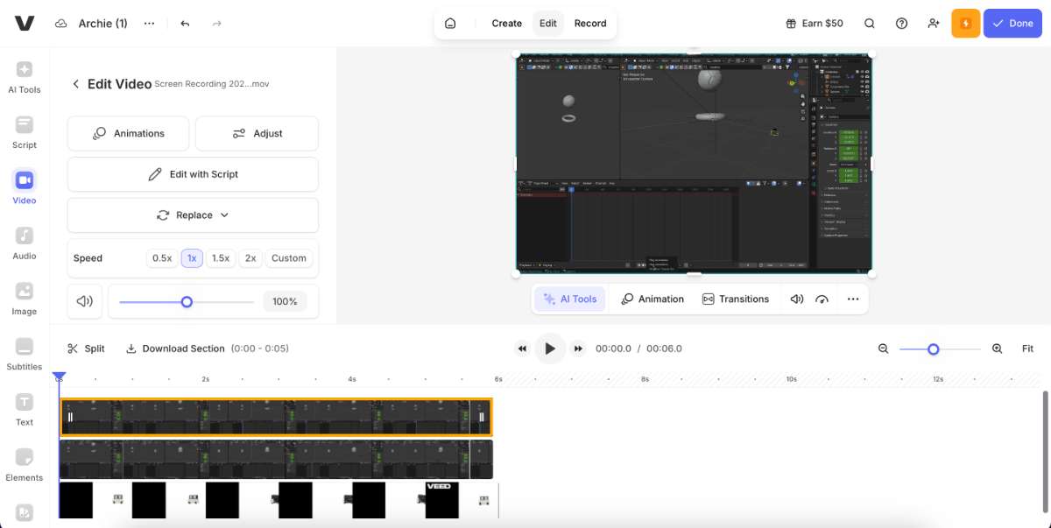Redo the last action
The width and height of the screenshot is (1051, 528).
[x=217, y=24]
